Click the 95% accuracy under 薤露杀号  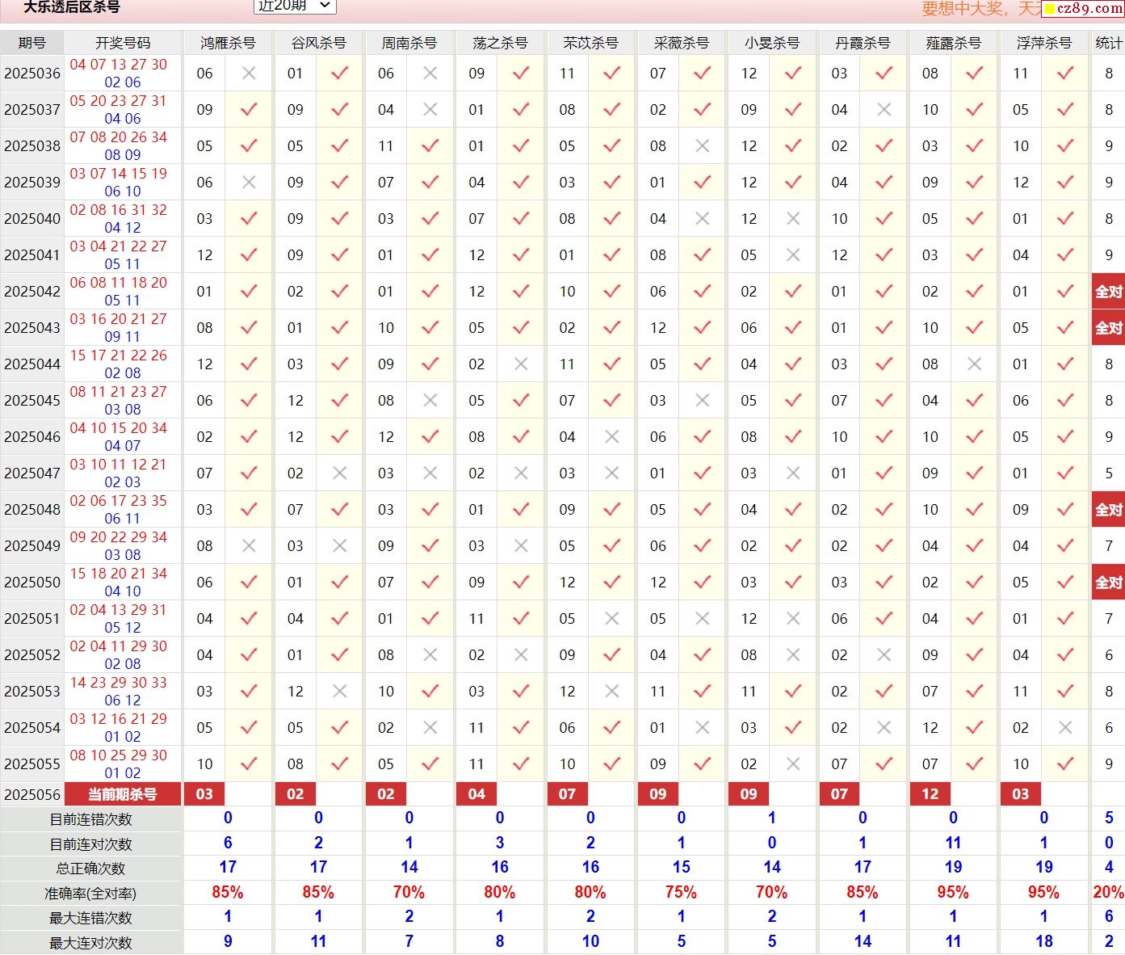pyautogui.click(x=953, y=892)
